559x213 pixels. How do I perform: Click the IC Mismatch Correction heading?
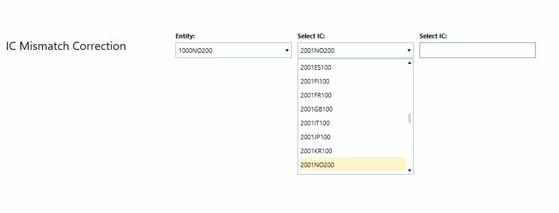point(66,46)
